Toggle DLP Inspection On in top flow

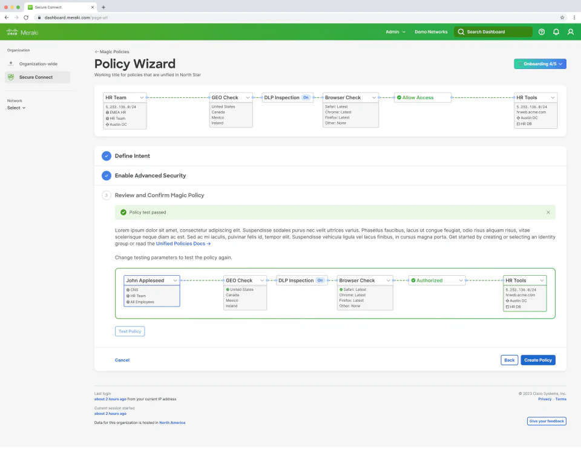[x=306, y=98]
